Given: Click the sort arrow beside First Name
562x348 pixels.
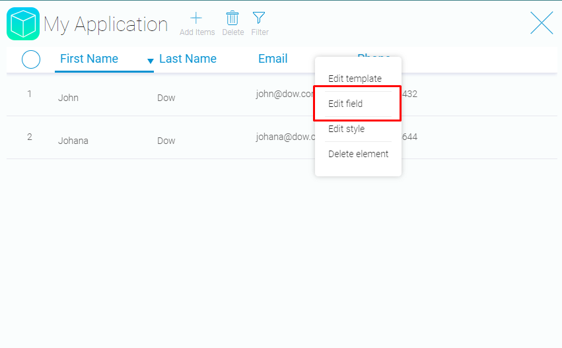Looking at the screenshot, I should (150, 61).
